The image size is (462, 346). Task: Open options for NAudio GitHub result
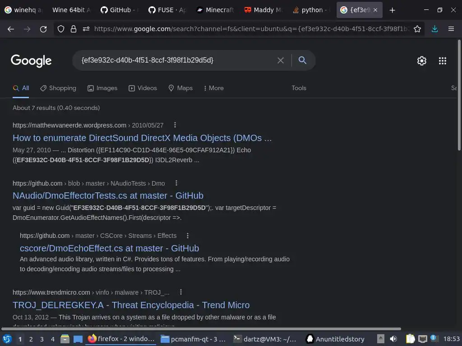point(176,183)
